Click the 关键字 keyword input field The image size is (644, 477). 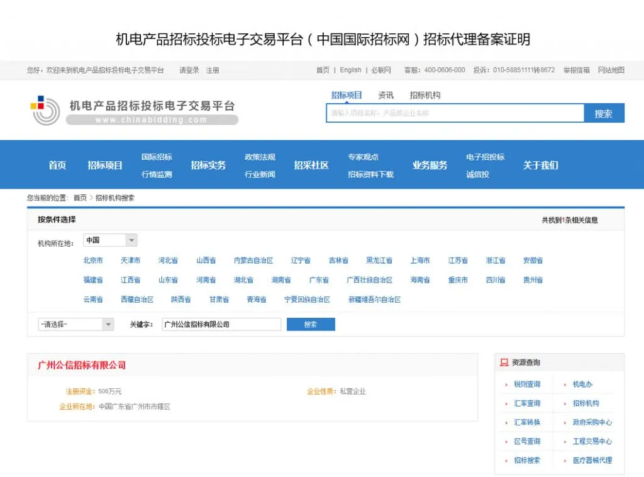point(221,324)
